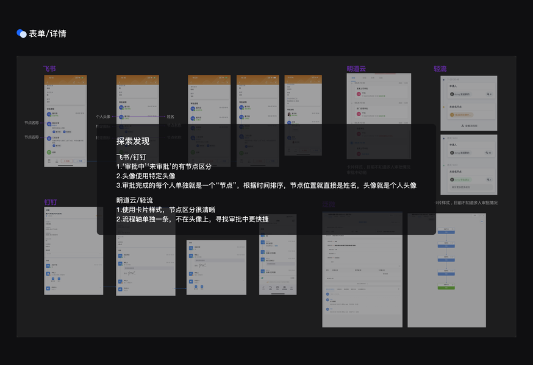
Task: Select the 轻流 section heading
Action: [440, 69]
